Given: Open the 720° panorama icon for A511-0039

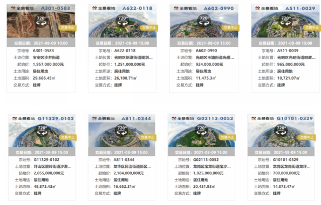Looking at the screenshot, I should coord(286,20).
